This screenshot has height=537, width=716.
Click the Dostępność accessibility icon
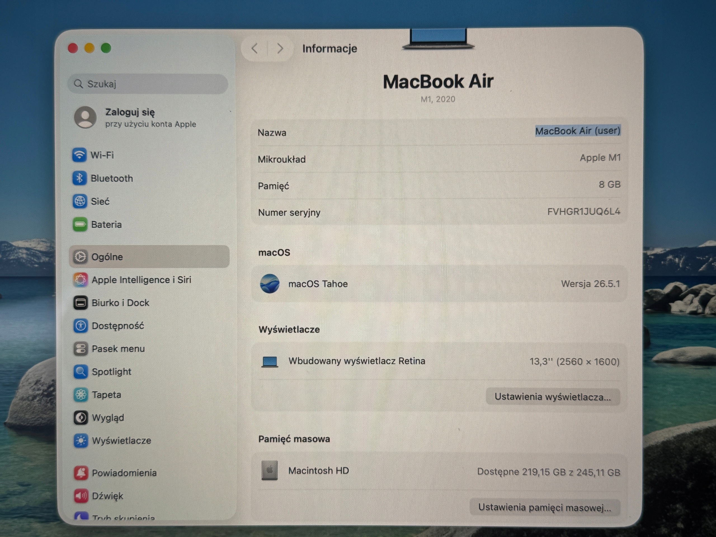point(81,326)
